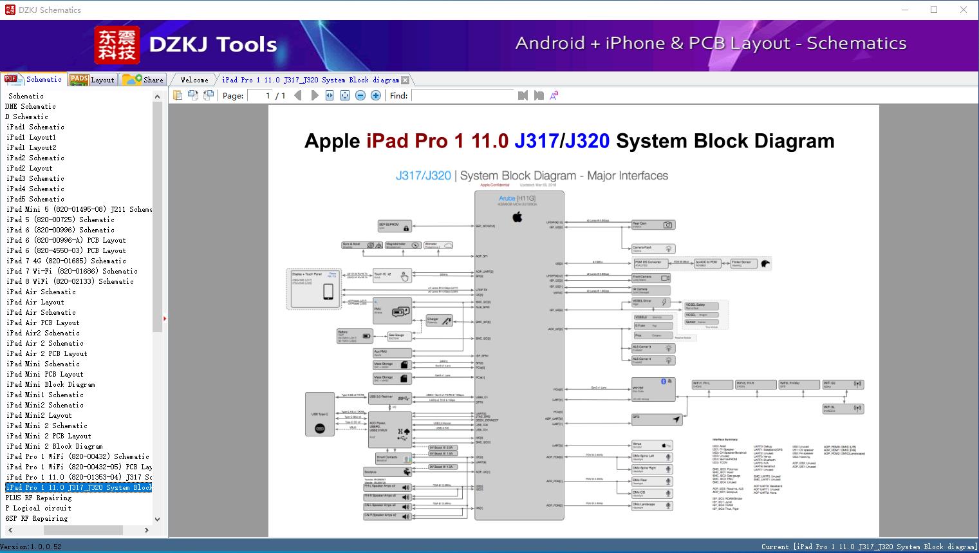Toggle case-sensitive search with Aa icon
979x553 pixels.
point(553,95)
